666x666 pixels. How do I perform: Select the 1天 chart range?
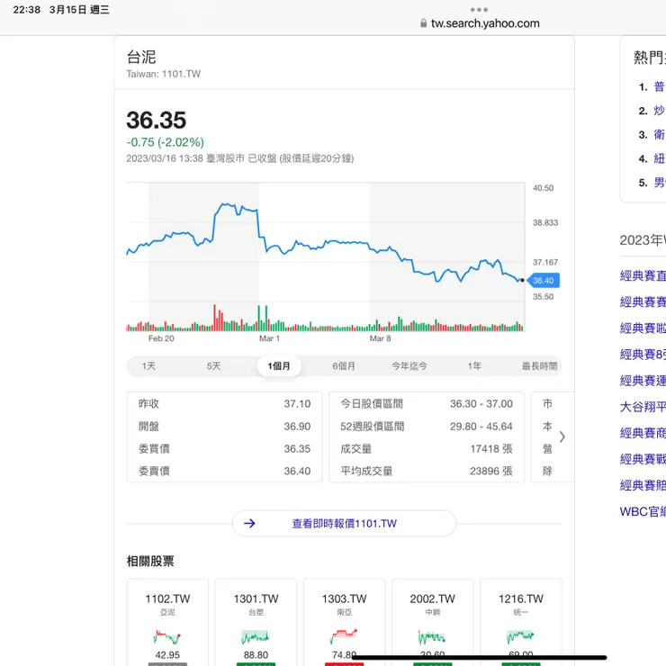[x=148, y=366]
